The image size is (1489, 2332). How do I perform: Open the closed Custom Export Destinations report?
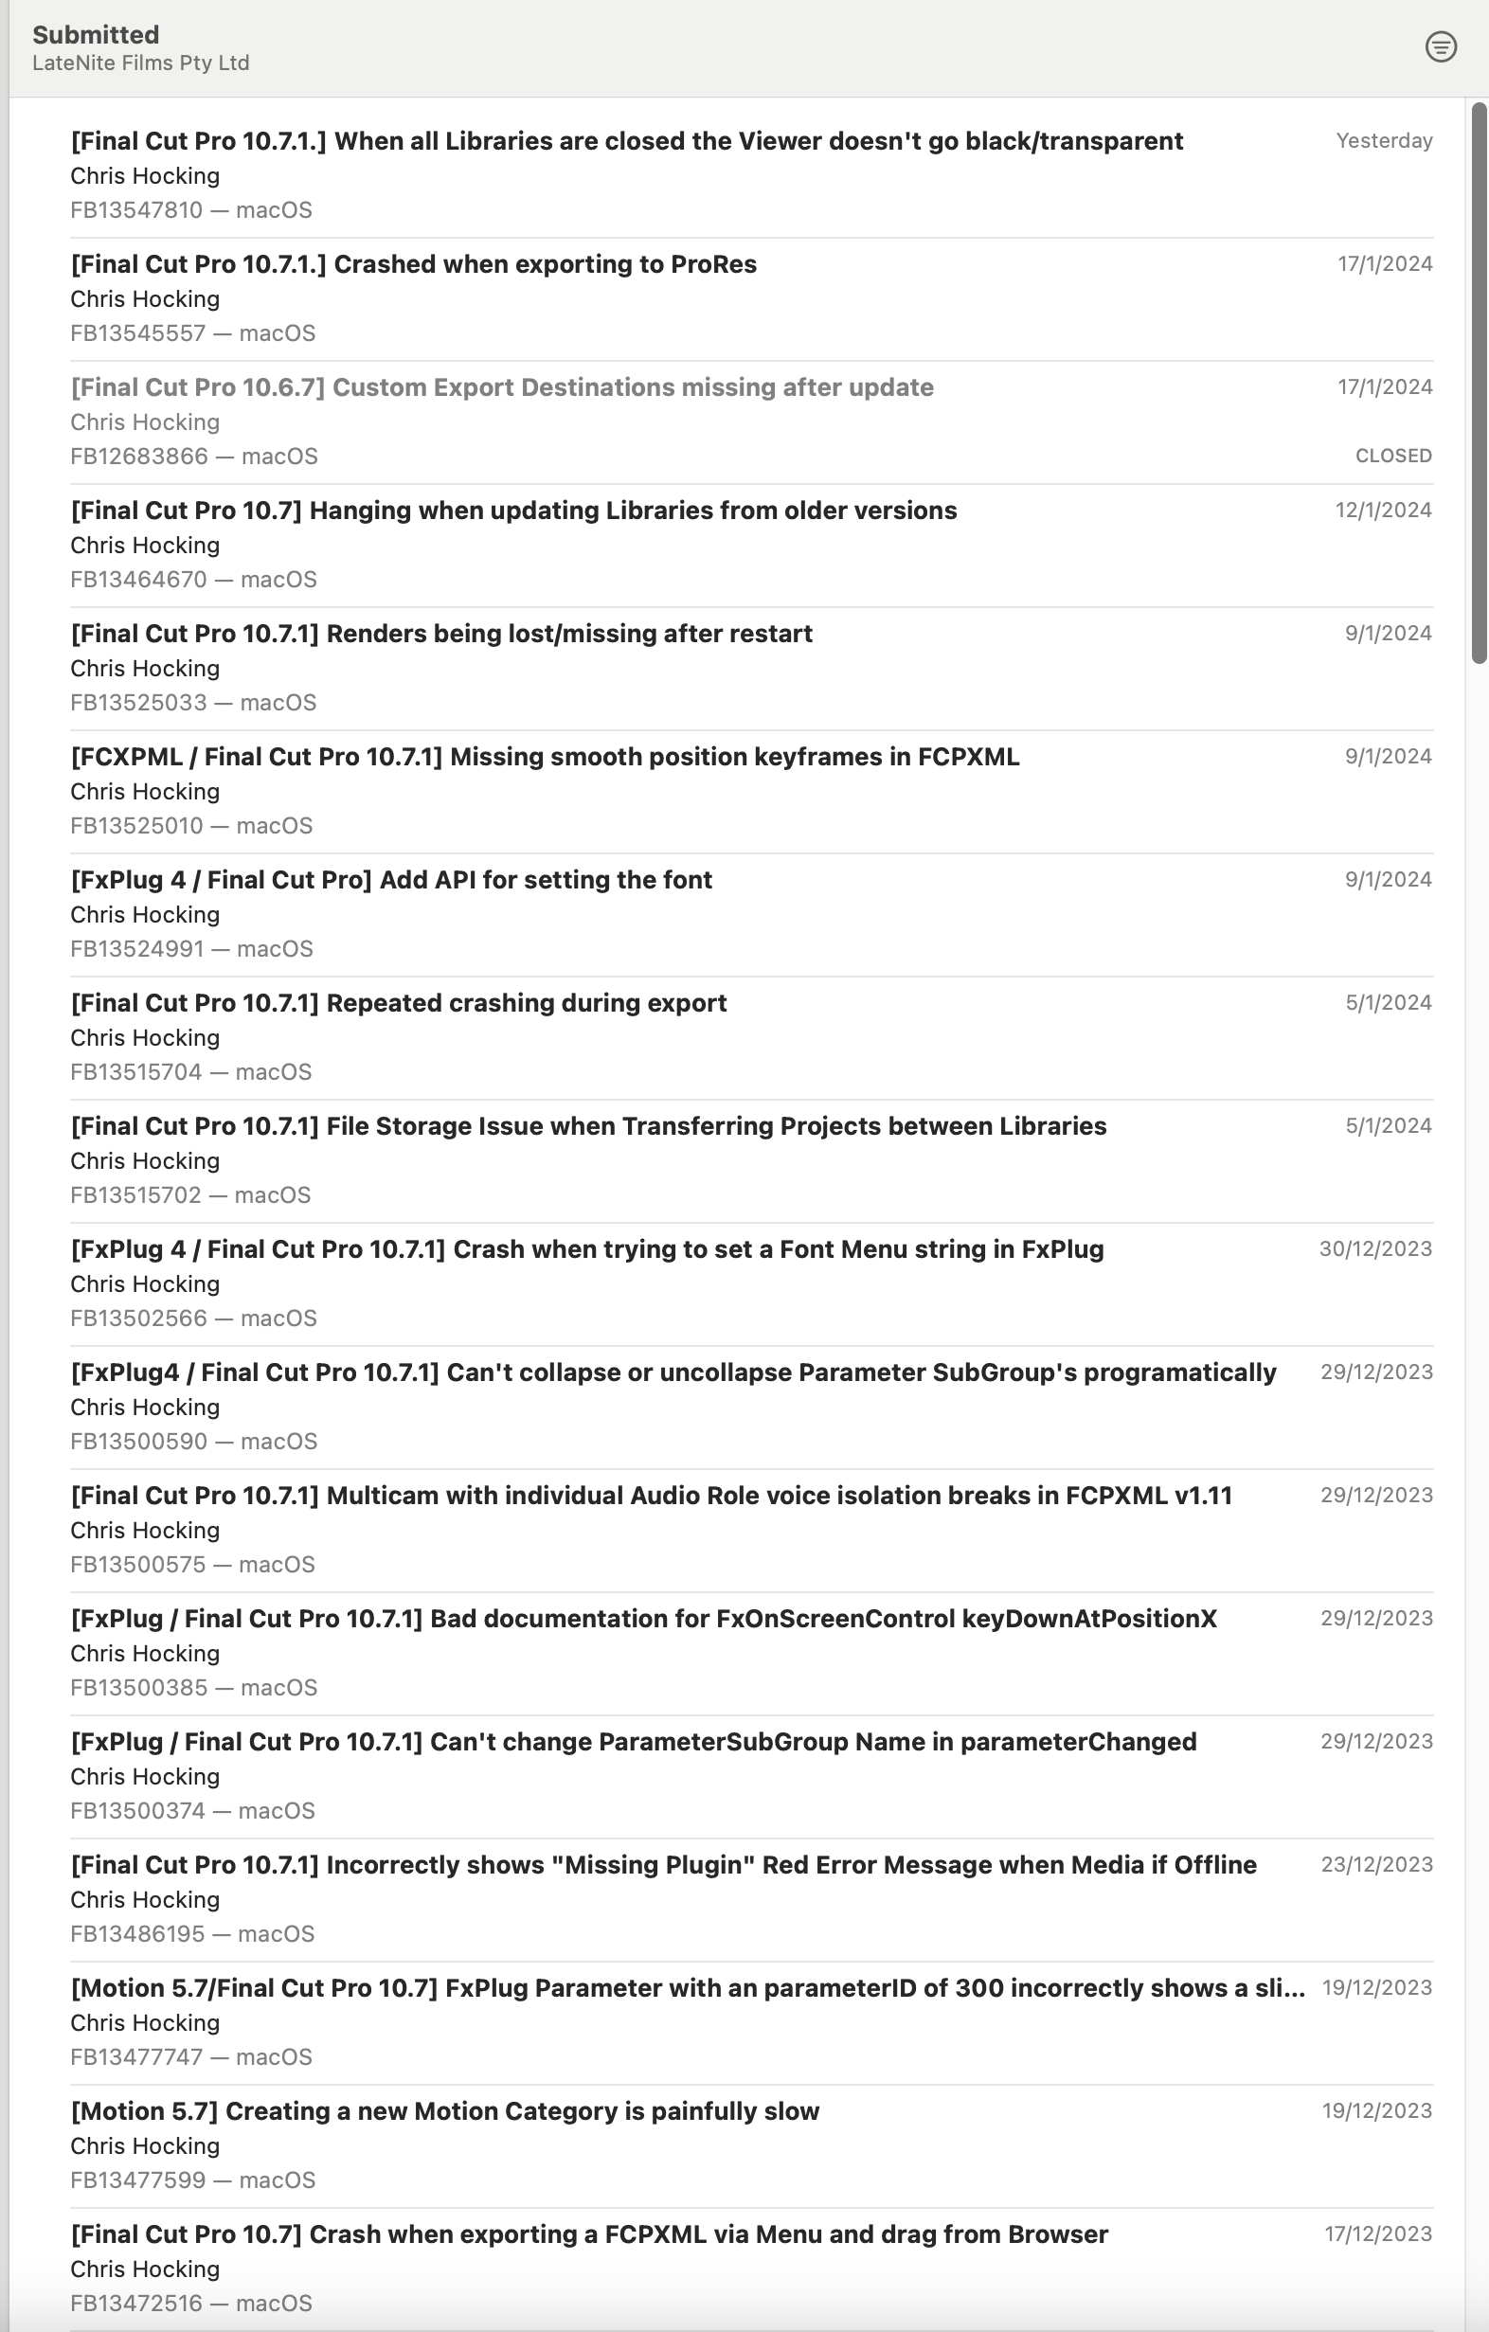(501, 387)
